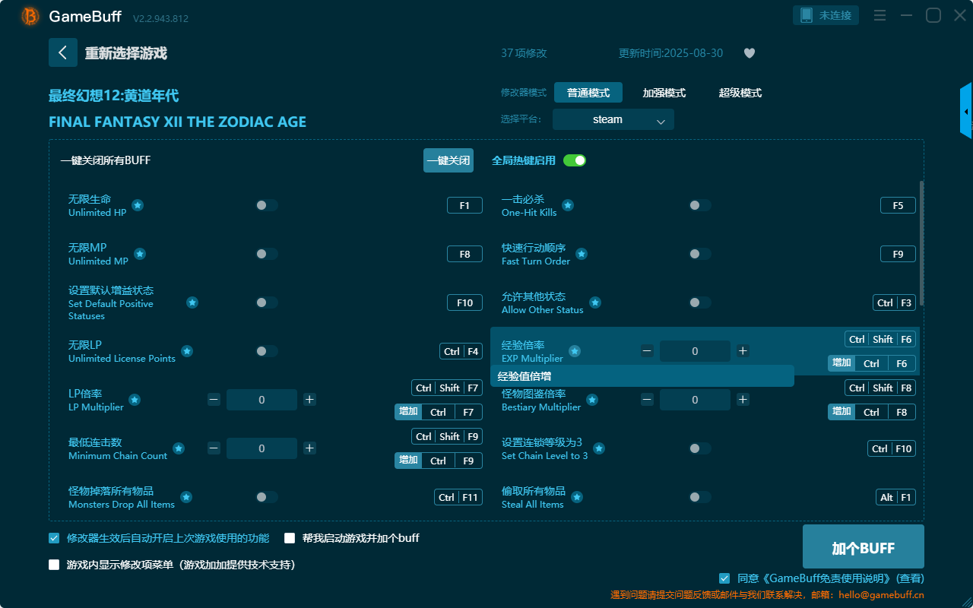Click the star icon beside Steal All Items
Viewport: 973px width, 608px height.
click(577, 497)
